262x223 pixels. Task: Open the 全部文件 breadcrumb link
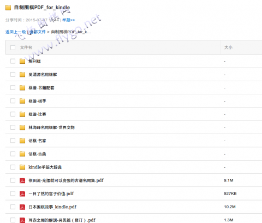click(38, 32)
